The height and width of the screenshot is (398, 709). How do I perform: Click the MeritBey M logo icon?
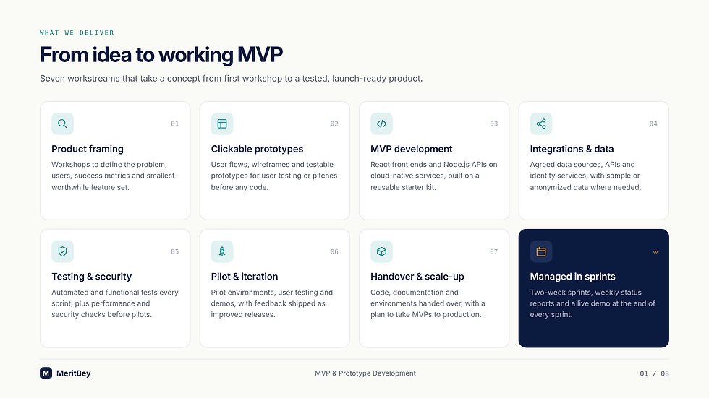pos(46,373)
